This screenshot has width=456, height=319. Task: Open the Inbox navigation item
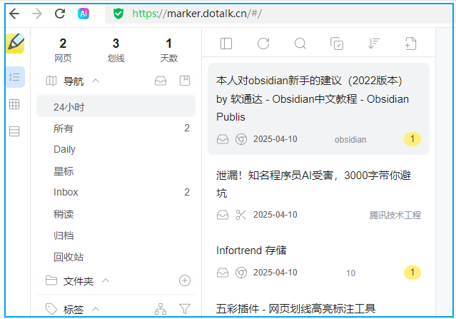pos(116,192)
